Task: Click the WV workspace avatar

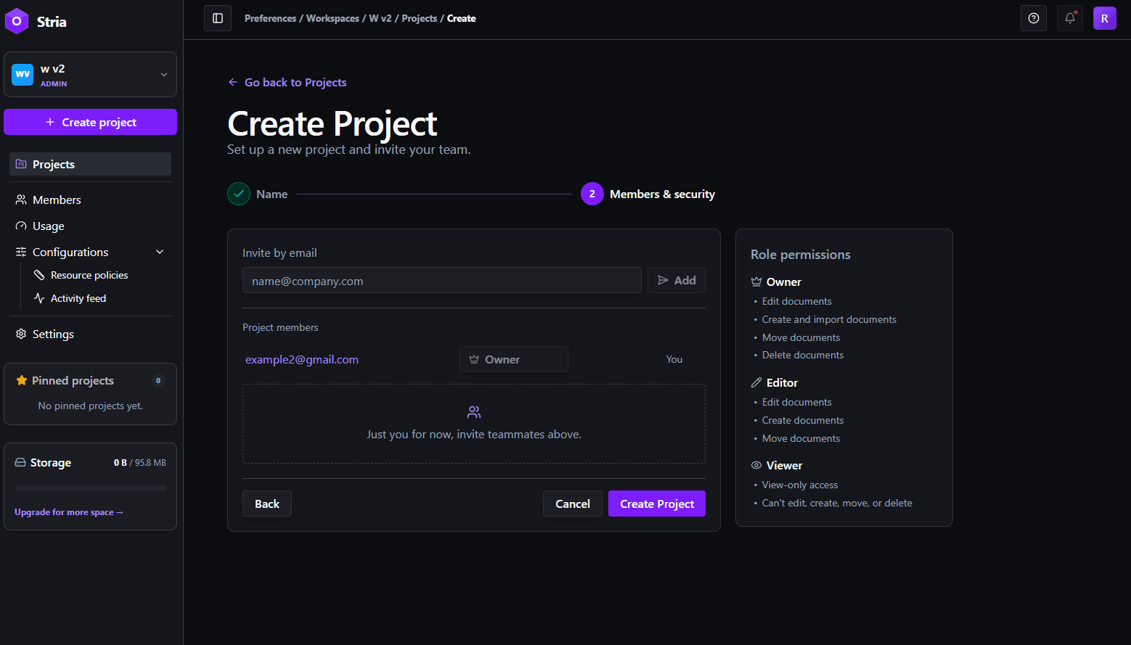Action: click(x=23, y=74)
